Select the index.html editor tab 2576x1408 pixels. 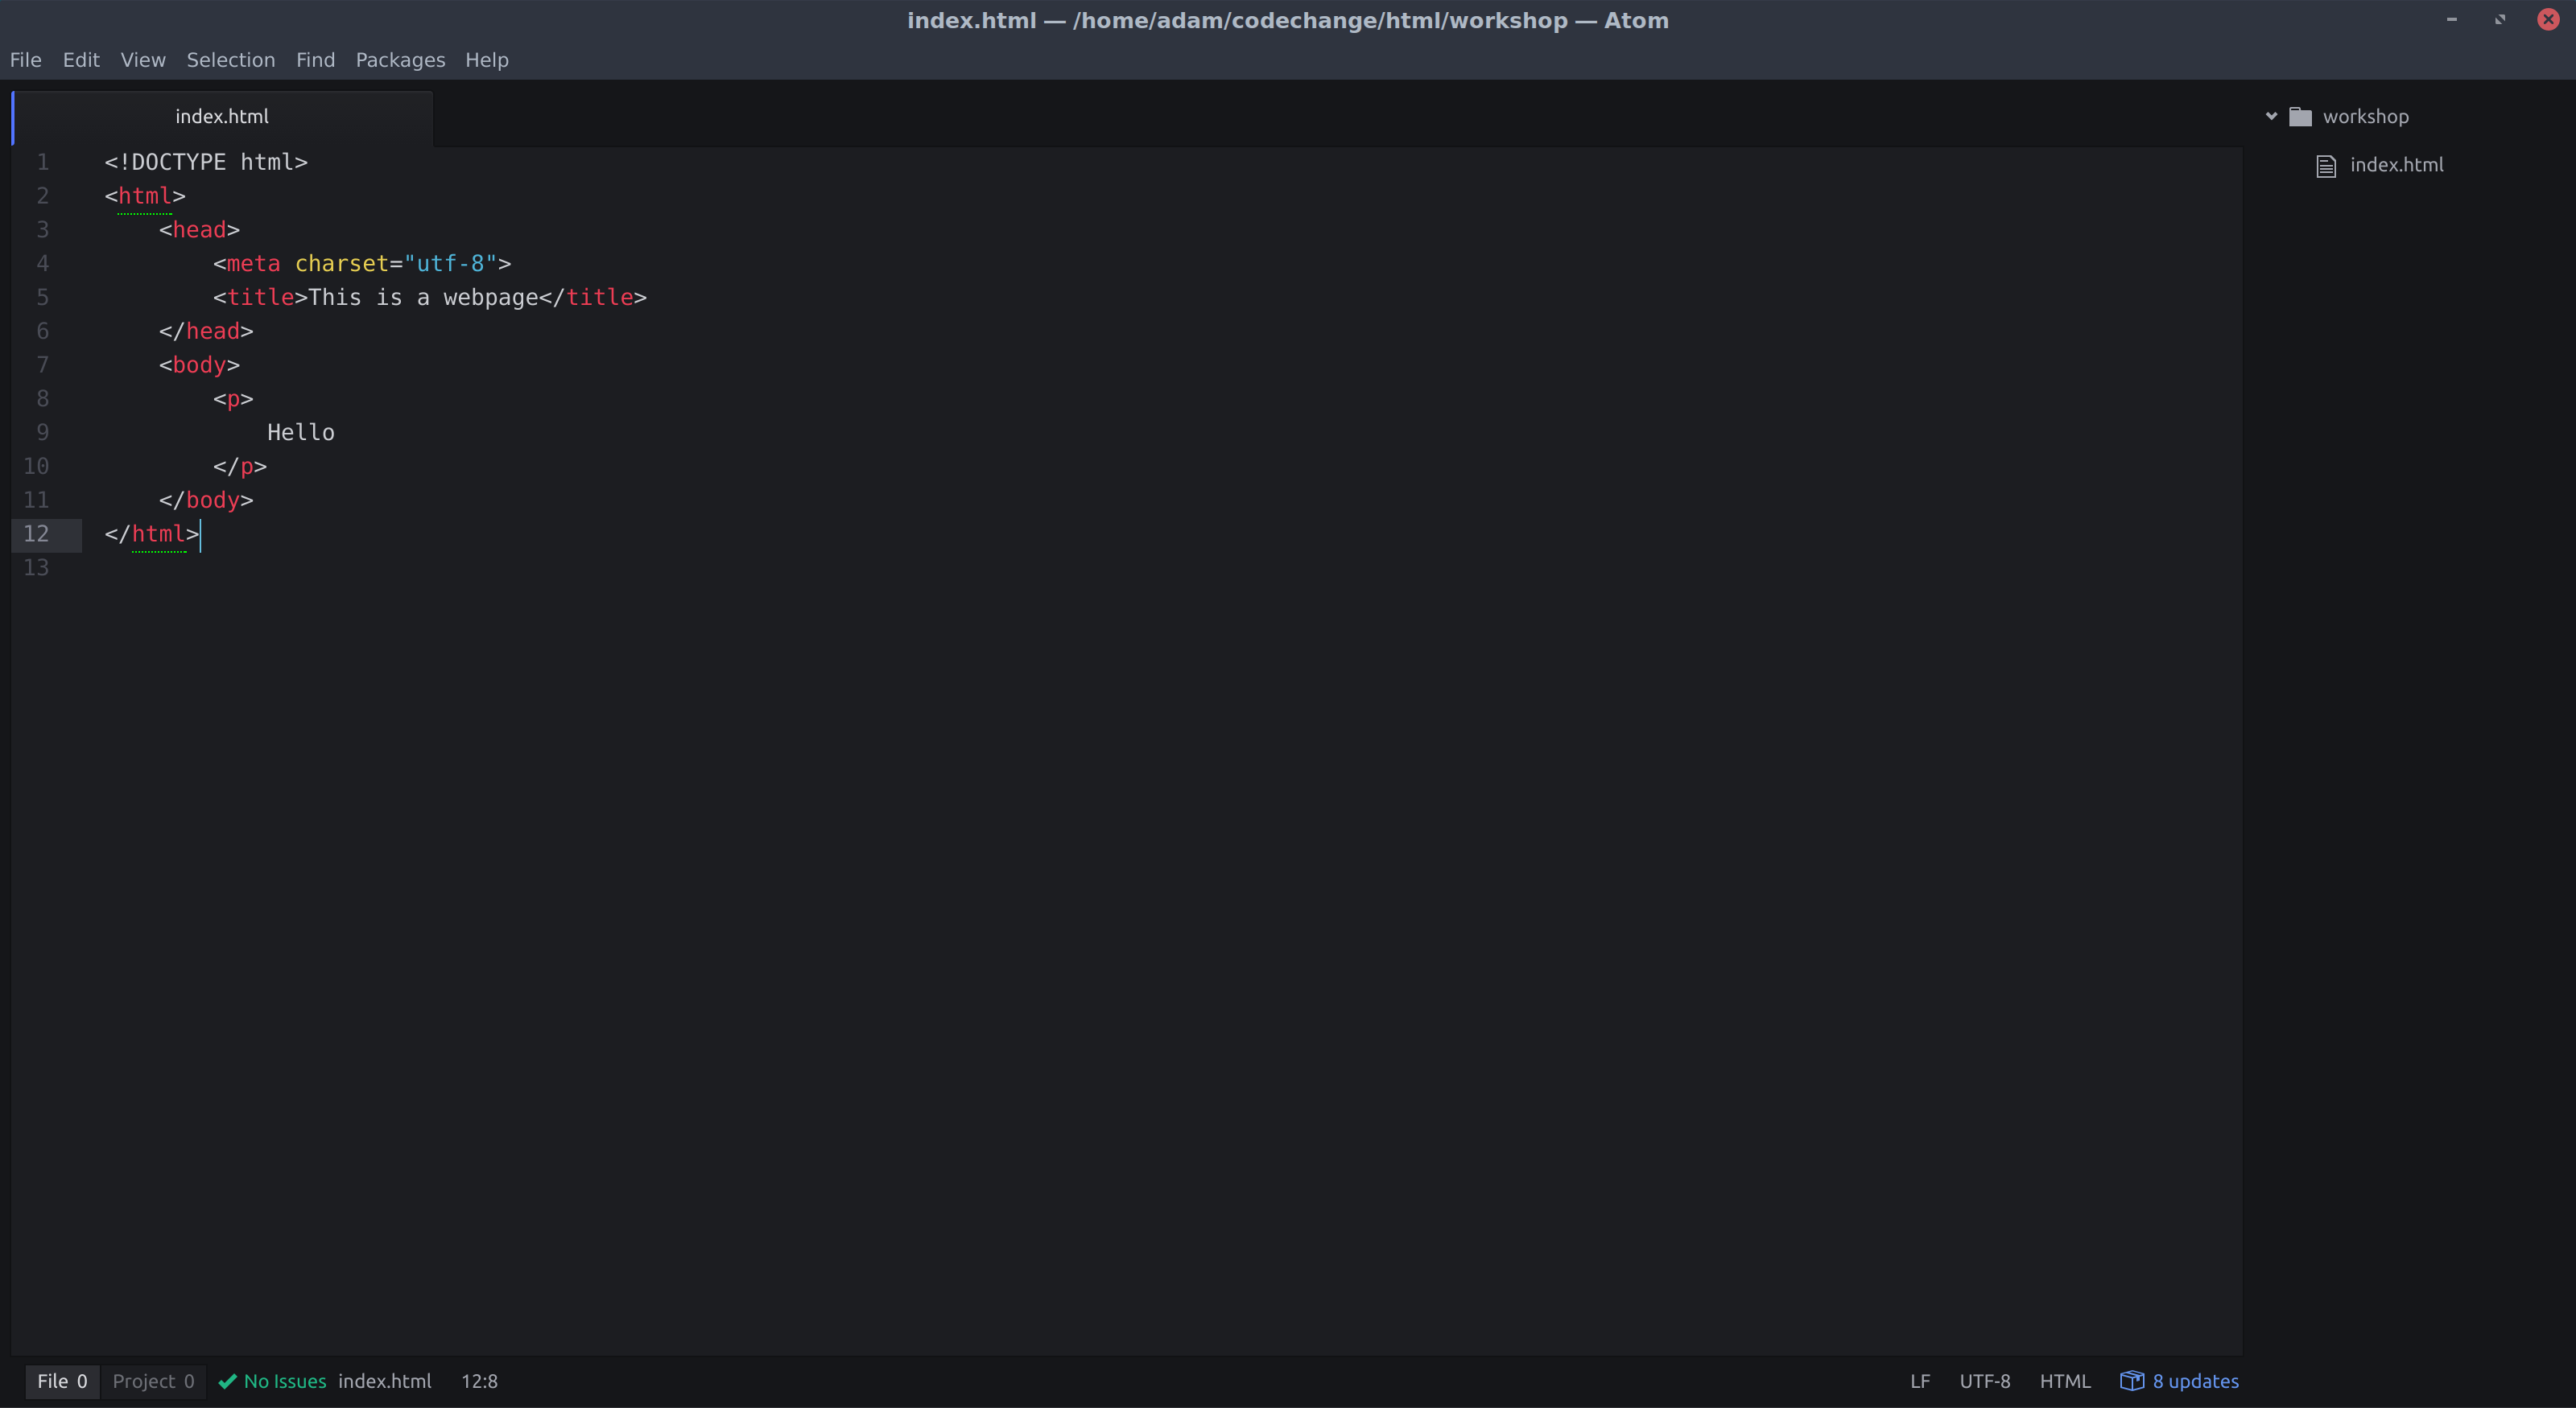click(x=222, y=117)
